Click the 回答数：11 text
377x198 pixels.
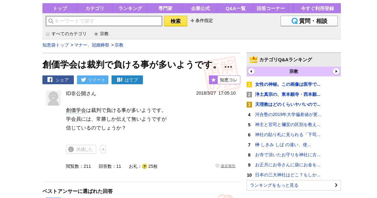110,166
